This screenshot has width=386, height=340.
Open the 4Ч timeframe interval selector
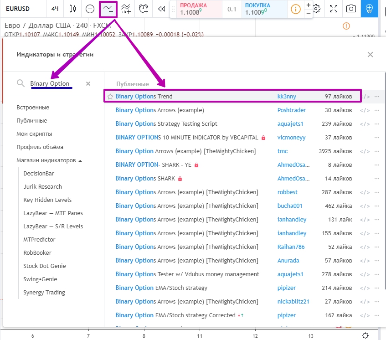coord(55,9)
